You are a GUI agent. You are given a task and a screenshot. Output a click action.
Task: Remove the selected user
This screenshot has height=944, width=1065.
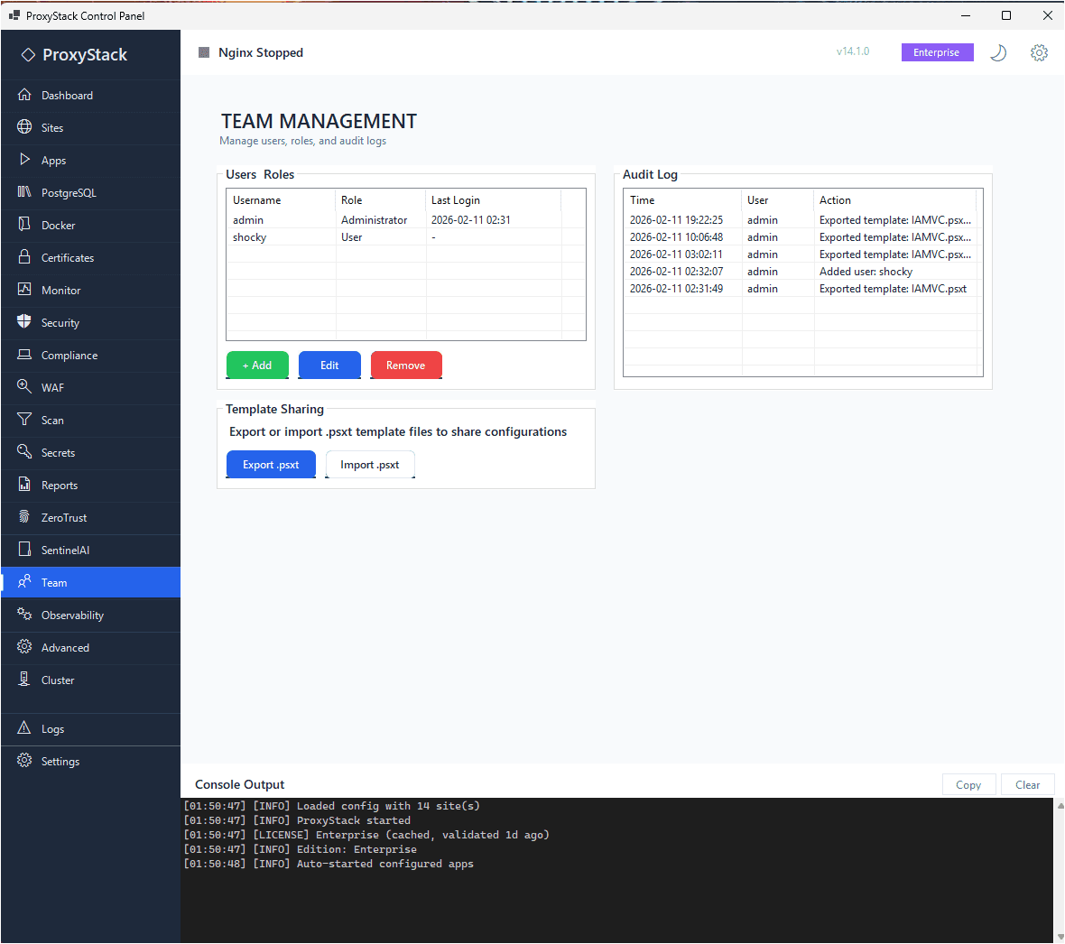click(406, 365)
